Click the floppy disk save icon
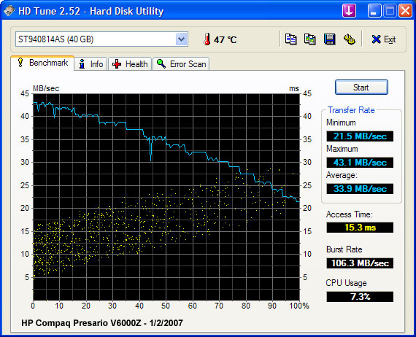Image resolution: width=416 pixels, height=337 pixels. [x=329, y=39]
